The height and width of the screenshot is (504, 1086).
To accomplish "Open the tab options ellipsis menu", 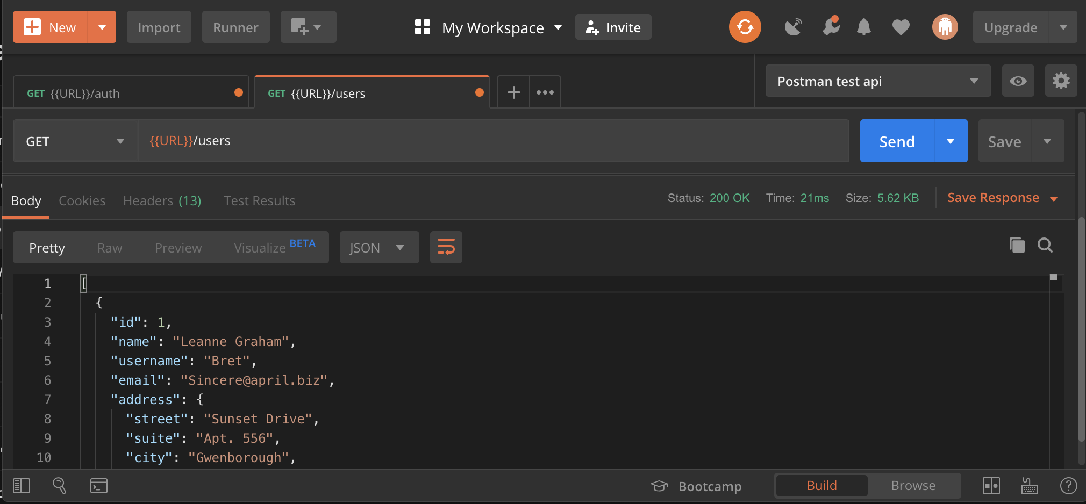I will pos(545,92).
